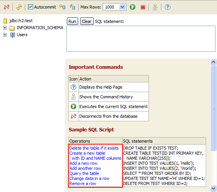This screenshot has width=217, height=192.
Task: Click 'Executes the current SQL statement' text
Action: (x=114, y=106)
